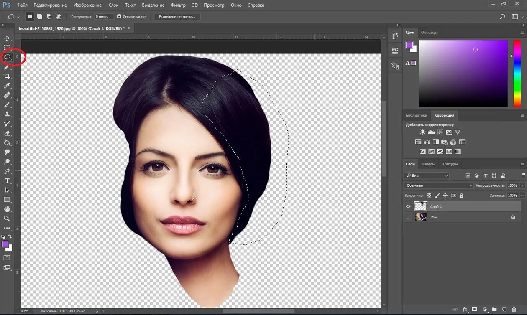
Task: Pick the Eyedropper tool
Action: click(x=7, y=86)
